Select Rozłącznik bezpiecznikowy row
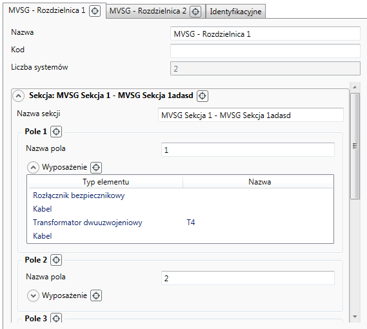The image size is (367, 329). click(x=180, y=195)
